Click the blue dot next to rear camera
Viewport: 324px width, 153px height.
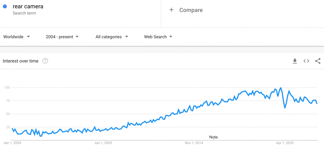(x=5, y=7)
